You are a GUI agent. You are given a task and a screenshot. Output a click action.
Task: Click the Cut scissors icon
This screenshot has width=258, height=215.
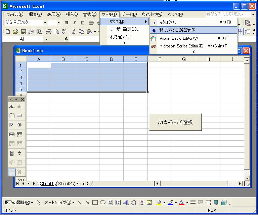coord(74,32)
